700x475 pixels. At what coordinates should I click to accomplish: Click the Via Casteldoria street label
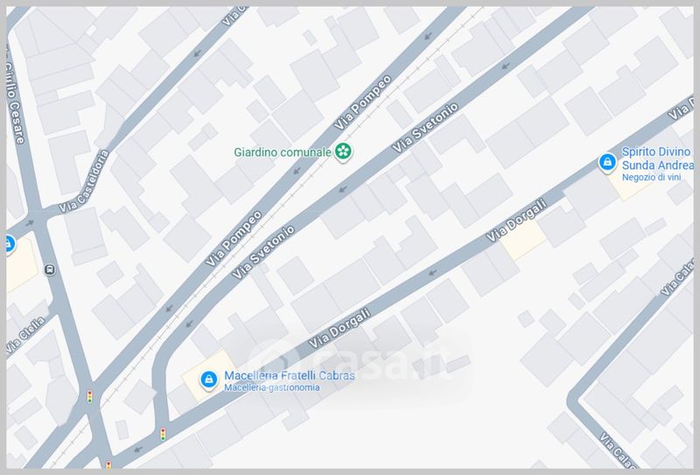click(x=84, y=181)
